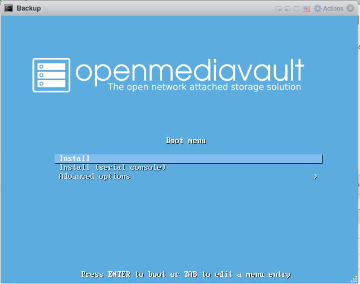Click the console terminal icon beside the Backup title
360x284 pixels.
pos(8,8)
